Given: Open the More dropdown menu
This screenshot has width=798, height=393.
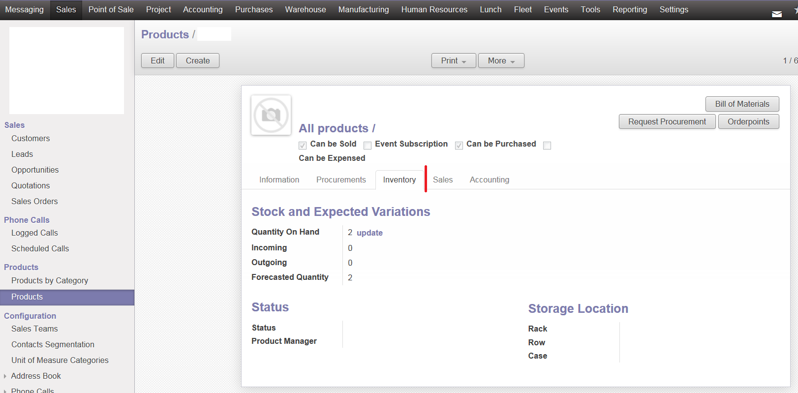Looking at the screenshot, I should [x=501, y=60].
